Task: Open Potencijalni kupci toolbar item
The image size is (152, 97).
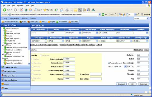Action: coord(10,22)
